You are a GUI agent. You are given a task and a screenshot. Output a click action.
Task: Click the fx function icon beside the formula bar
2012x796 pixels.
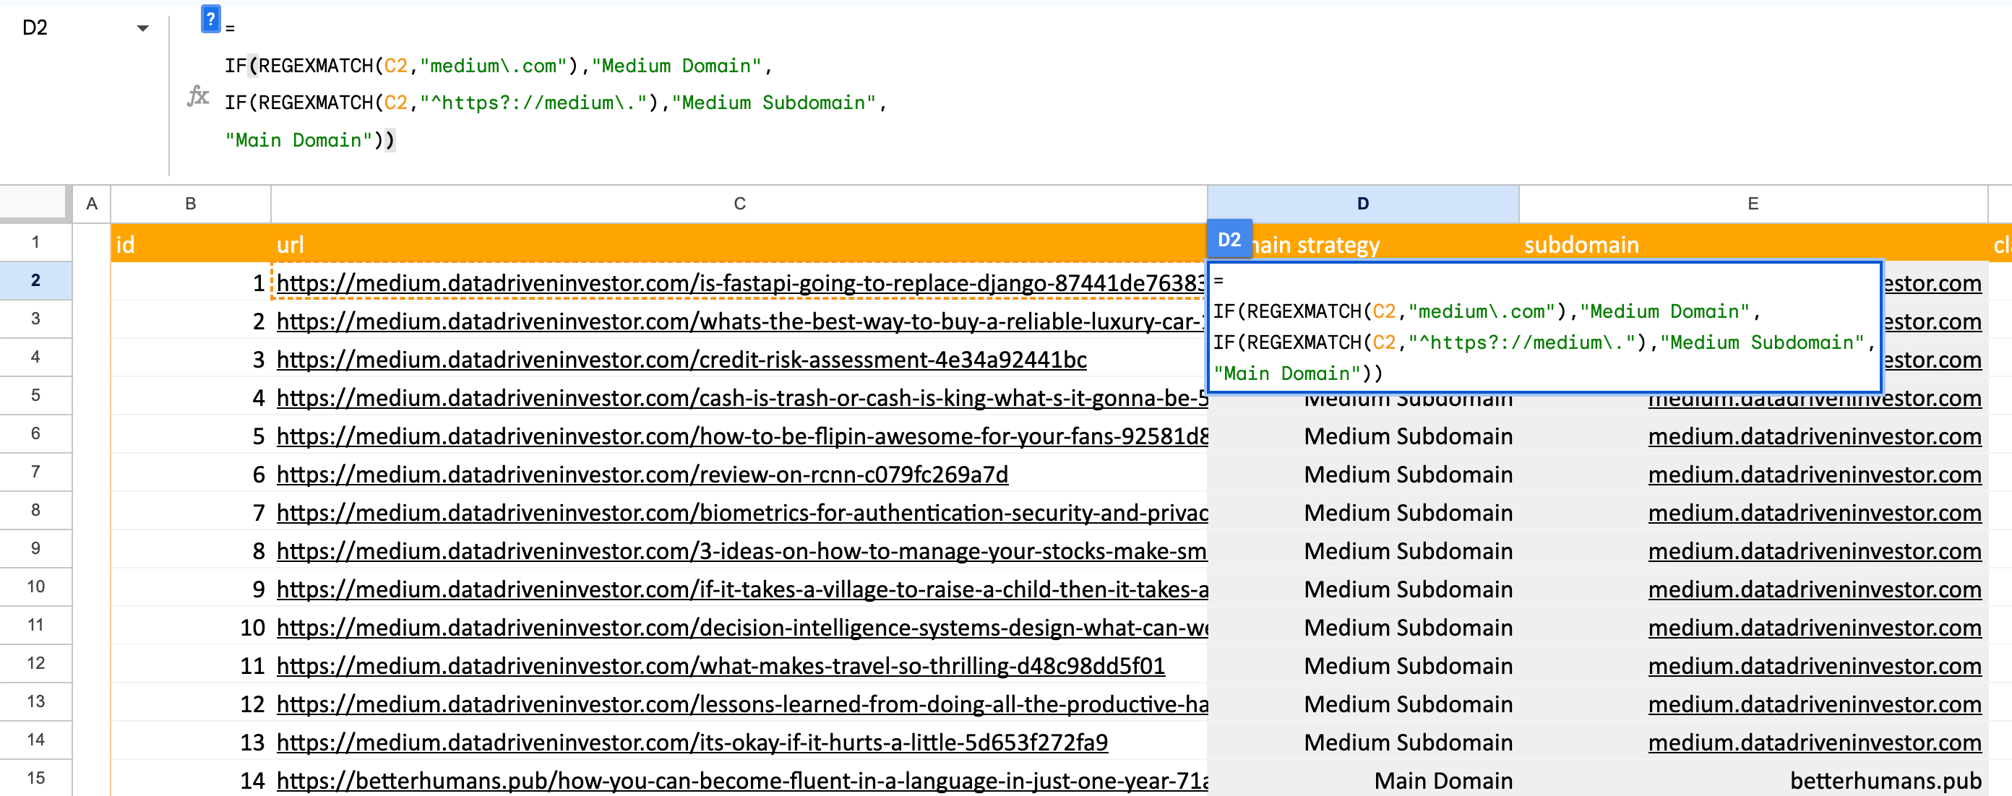199,96
